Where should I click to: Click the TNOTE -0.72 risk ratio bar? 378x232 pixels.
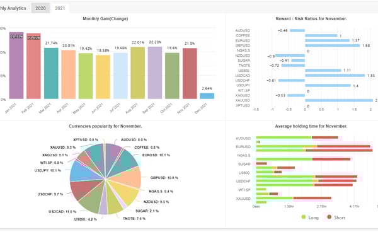coord(293,66)
